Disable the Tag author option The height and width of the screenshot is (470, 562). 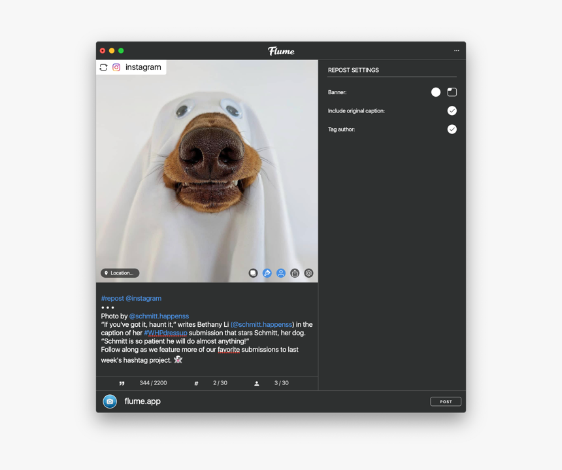pos(452,129)
